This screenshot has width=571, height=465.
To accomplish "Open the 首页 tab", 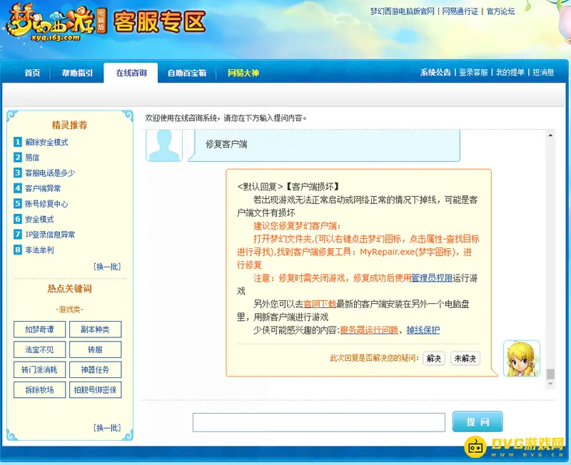I will pyautogui.click(x=32, y=73).
